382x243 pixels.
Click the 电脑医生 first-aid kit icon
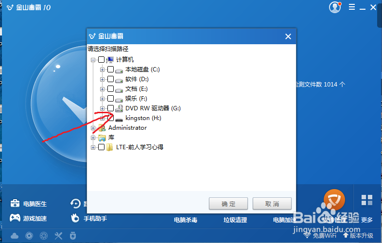pyautogui.click(x=15, y=203)
